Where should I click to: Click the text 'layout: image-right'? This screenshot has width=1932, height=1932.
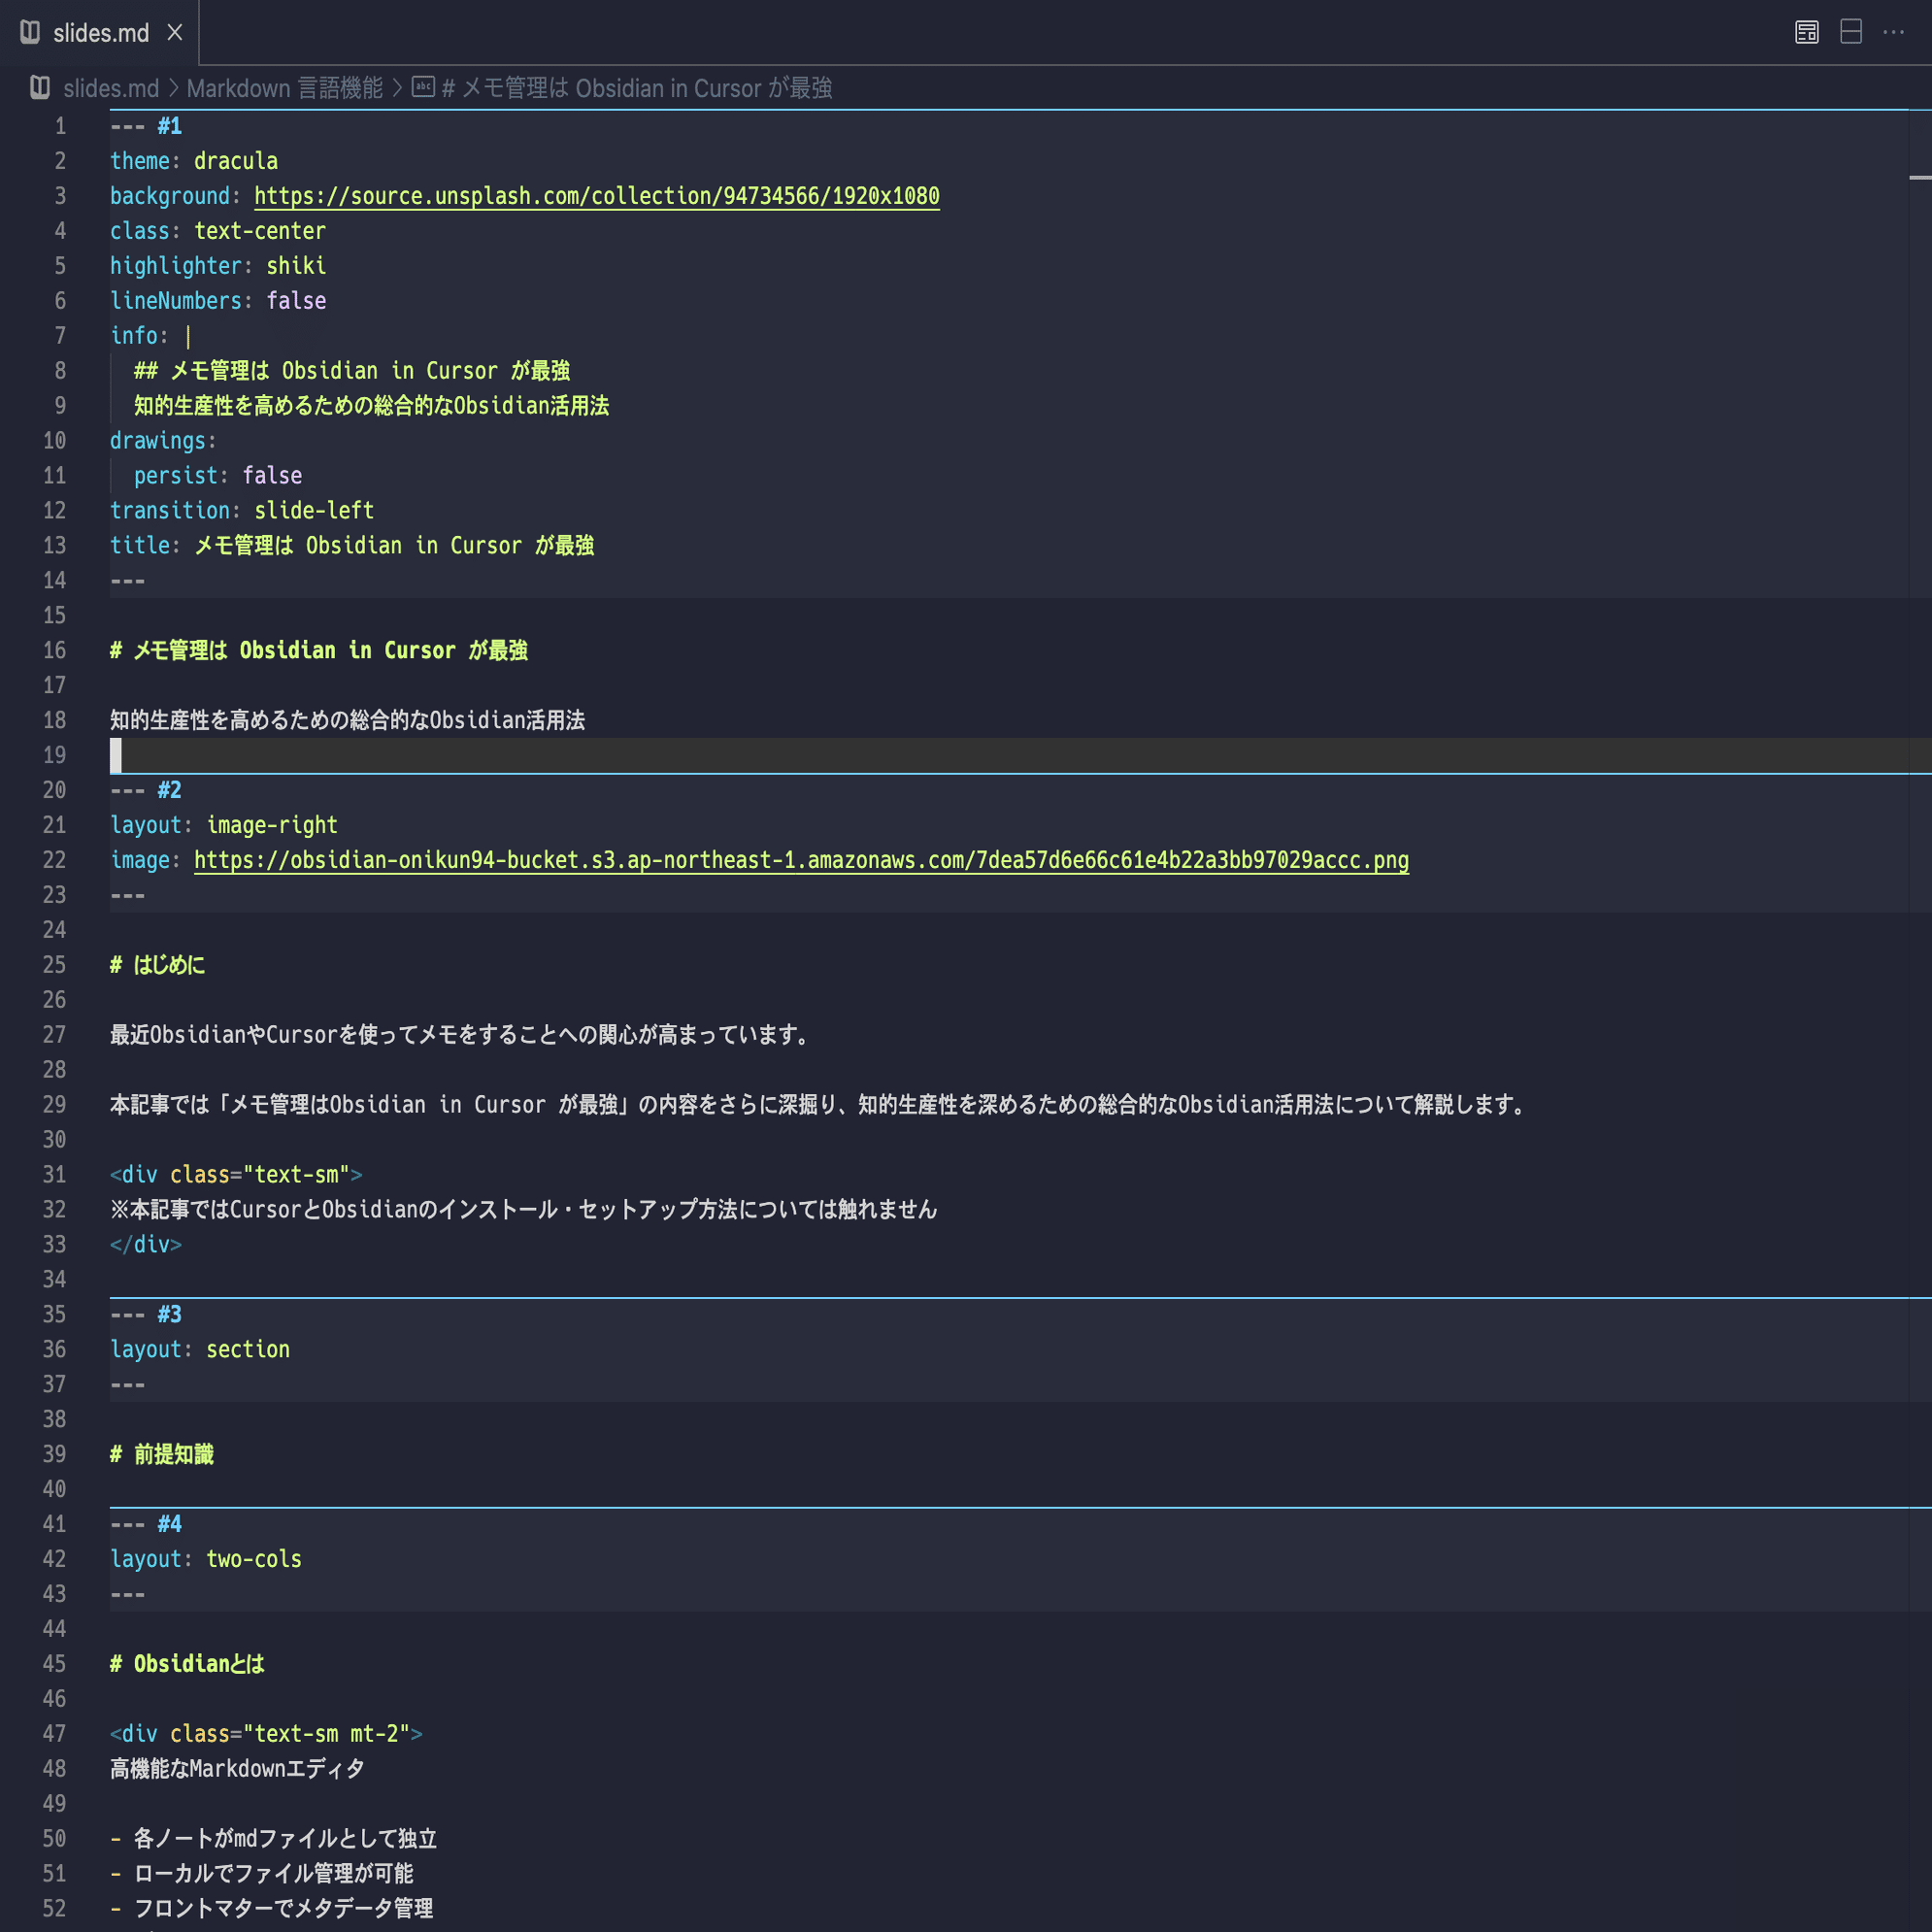(x=224, y=825)
